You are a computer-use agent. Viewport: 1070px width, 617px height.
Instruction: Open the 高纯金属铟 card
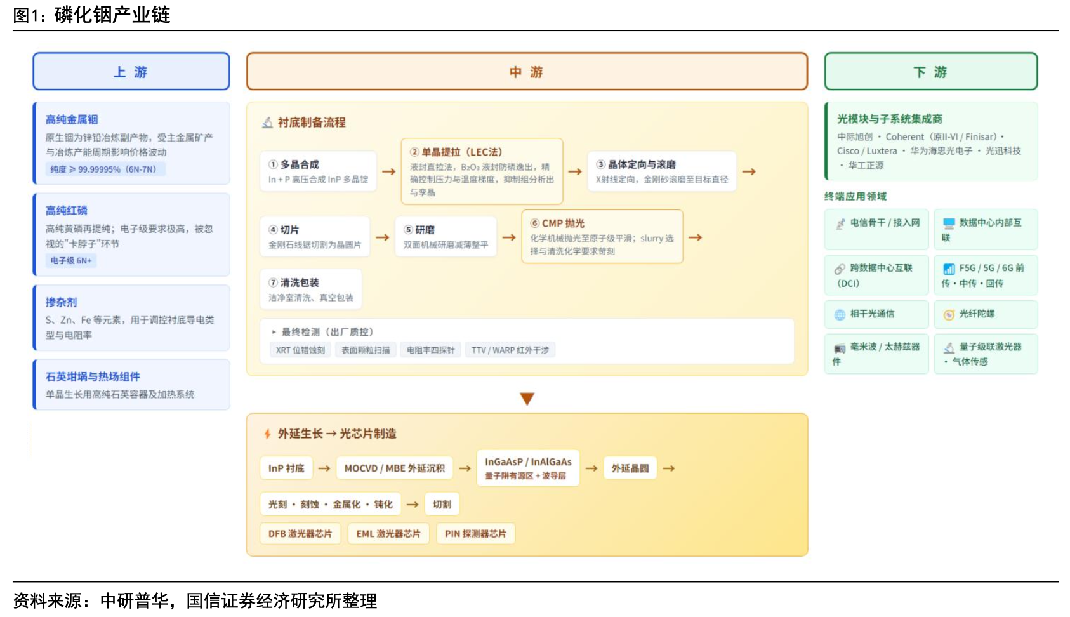131,143
